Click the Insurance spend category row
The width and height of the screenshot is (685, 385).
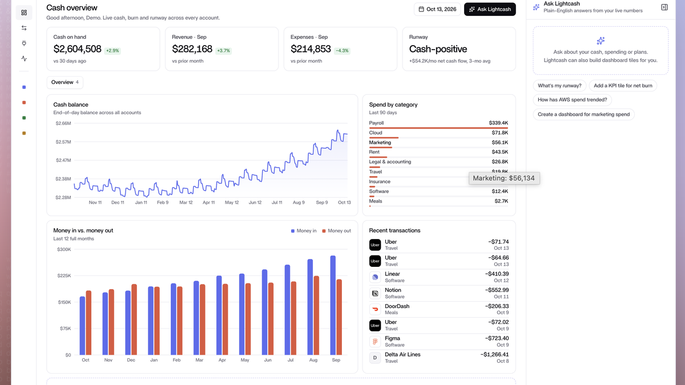point(438,183)
